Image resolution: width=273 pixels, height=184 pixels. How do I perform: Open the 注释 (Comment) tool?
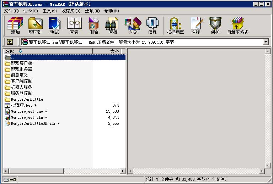(196, 26)
